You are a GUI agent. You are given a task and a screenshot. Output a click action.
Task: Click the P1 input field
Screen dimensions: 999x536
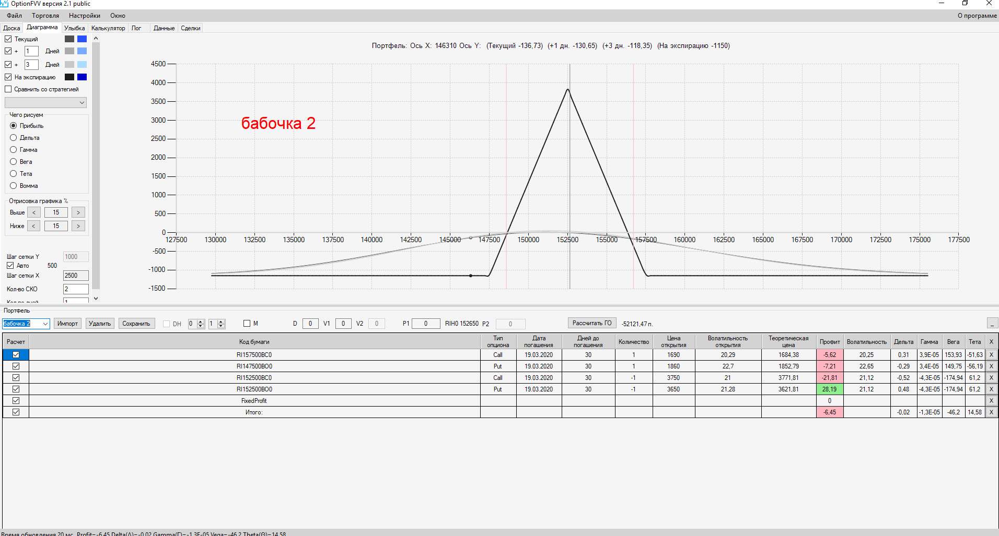click(426, 324)
